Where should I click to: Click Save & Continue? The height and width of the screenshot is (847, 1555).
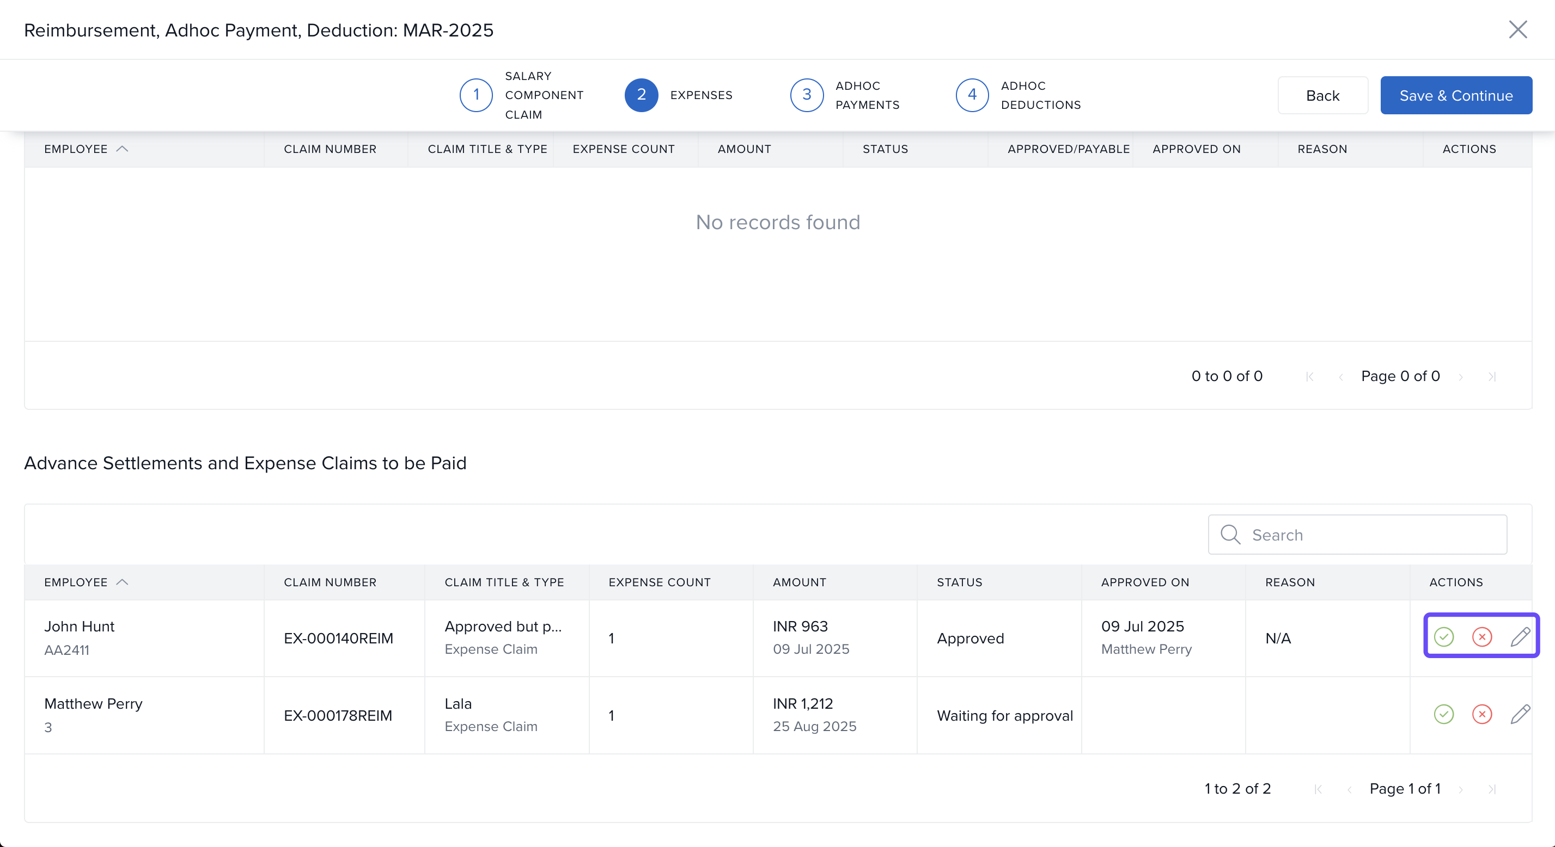[x=1455, y=95]
